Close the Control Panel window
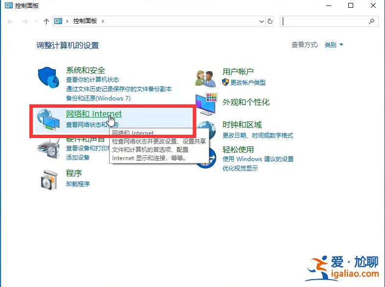The width and height of the screenshot is (385, 287). (373, 5)
